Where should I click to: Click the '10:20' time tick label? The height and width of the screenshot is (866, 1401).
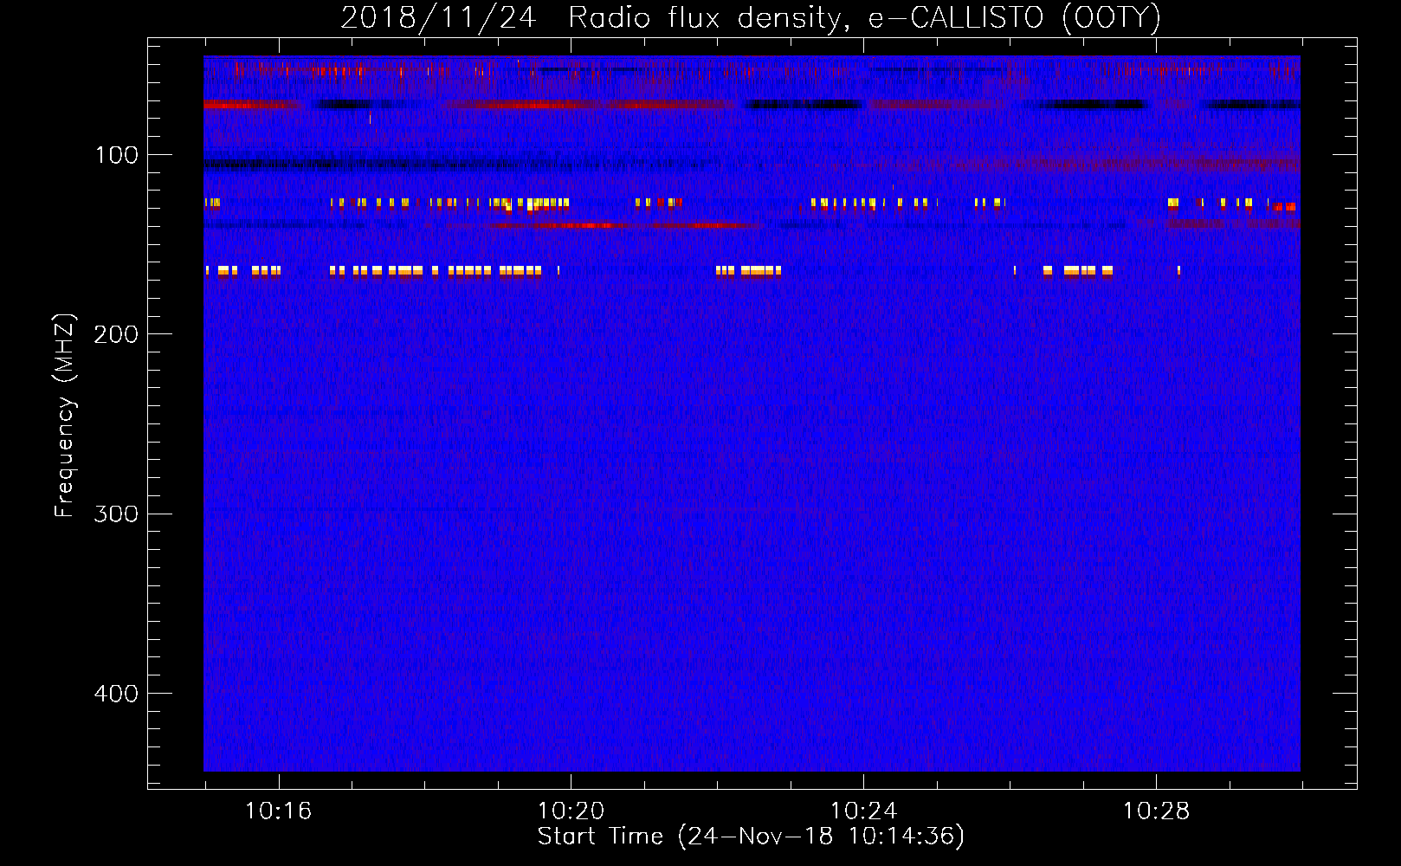pos(571,811)
